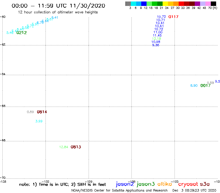Click the subtitle '12 hour collection of altimeter wave heights'
Image resolution: width=220 pixels, height=193 pixels.
pos(58,12)
